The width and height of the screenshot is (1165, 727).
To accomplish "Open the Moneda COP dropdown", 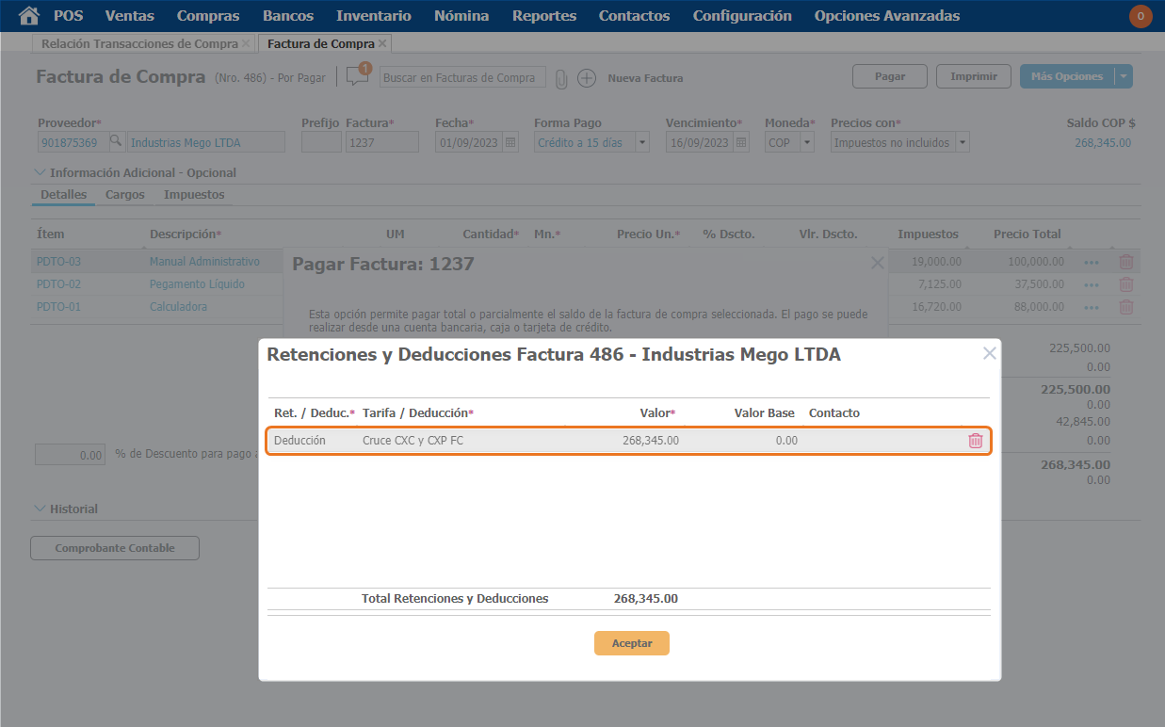I will coord(807,143).
